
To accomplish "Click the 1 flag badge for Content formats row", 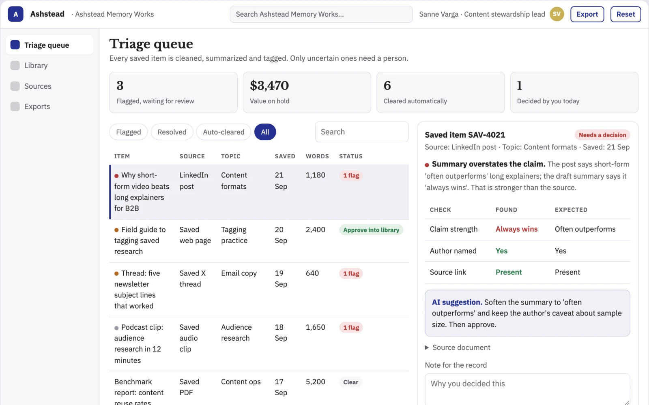I will click(x=351, y=176).
